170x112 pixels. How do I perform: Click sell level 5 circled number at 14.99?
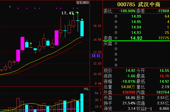point(116,16)
